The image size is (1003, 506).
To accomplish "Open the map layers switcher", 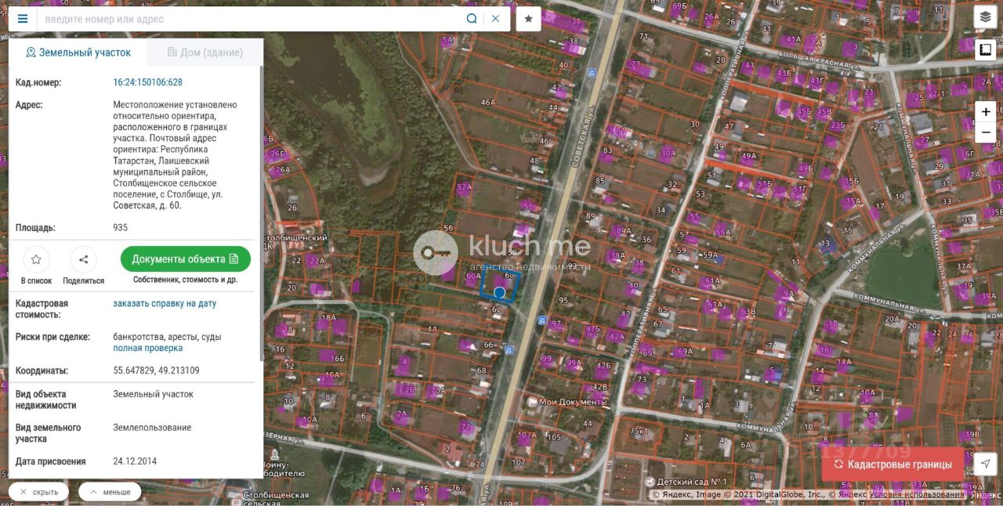I will (985, 16).
